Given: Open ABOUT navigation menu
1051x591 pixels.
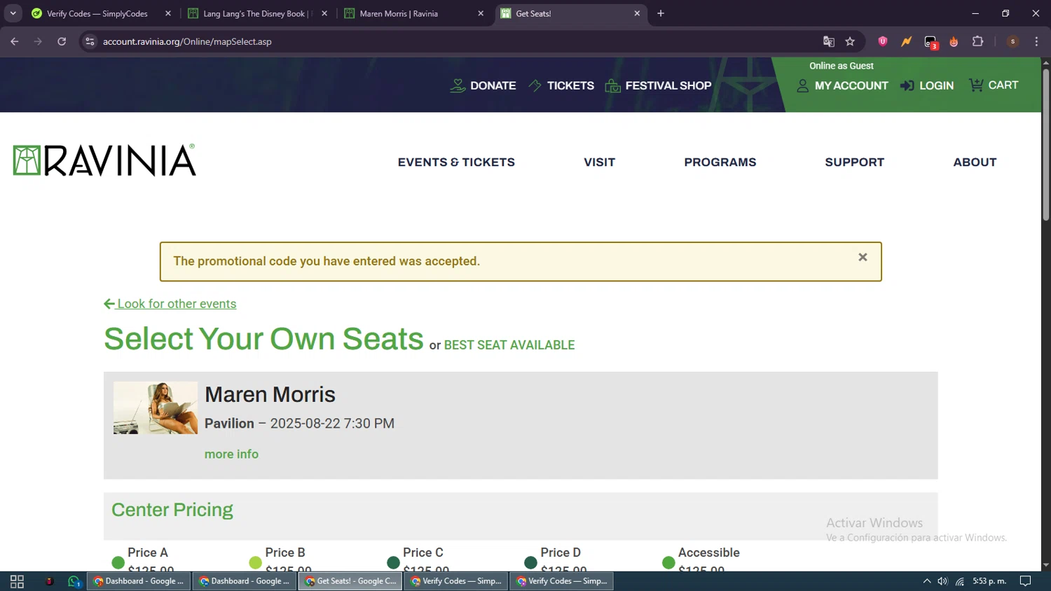Looking at the screenshot, I should [975, 162].
